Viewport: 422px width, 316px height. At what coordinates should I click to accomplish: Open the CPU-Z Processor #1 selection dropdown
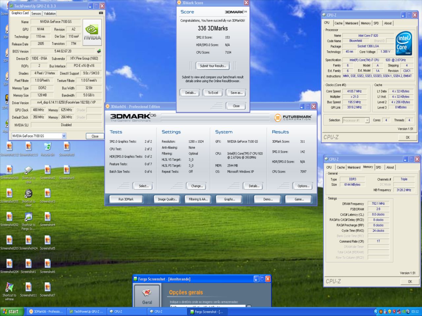click(x=367, y=120)
